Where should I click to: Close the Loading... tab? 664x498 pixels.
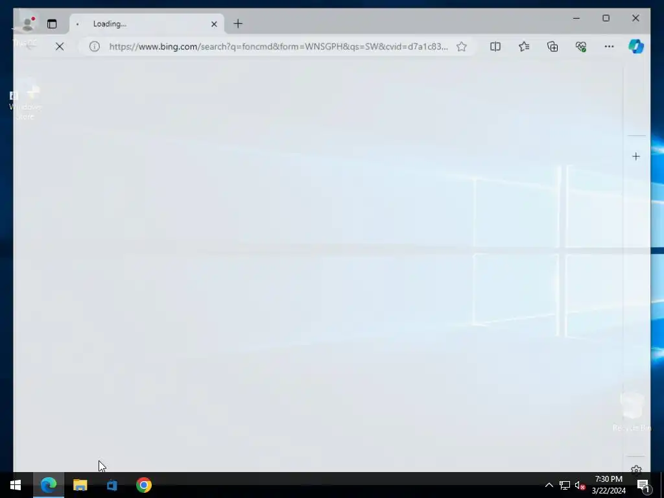pos(214,24)
